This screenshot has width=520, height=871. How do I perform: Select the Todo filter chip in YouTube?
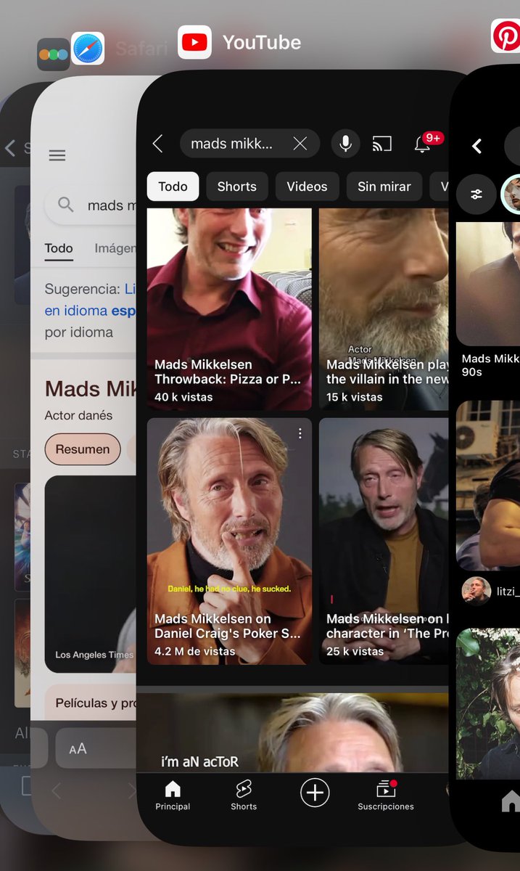point(173,187)
